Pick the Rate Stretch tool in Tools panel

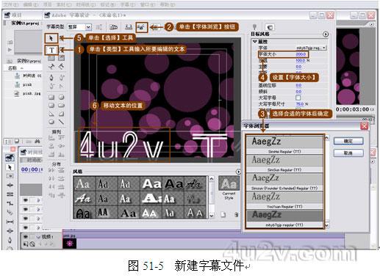tap(10, 203)
